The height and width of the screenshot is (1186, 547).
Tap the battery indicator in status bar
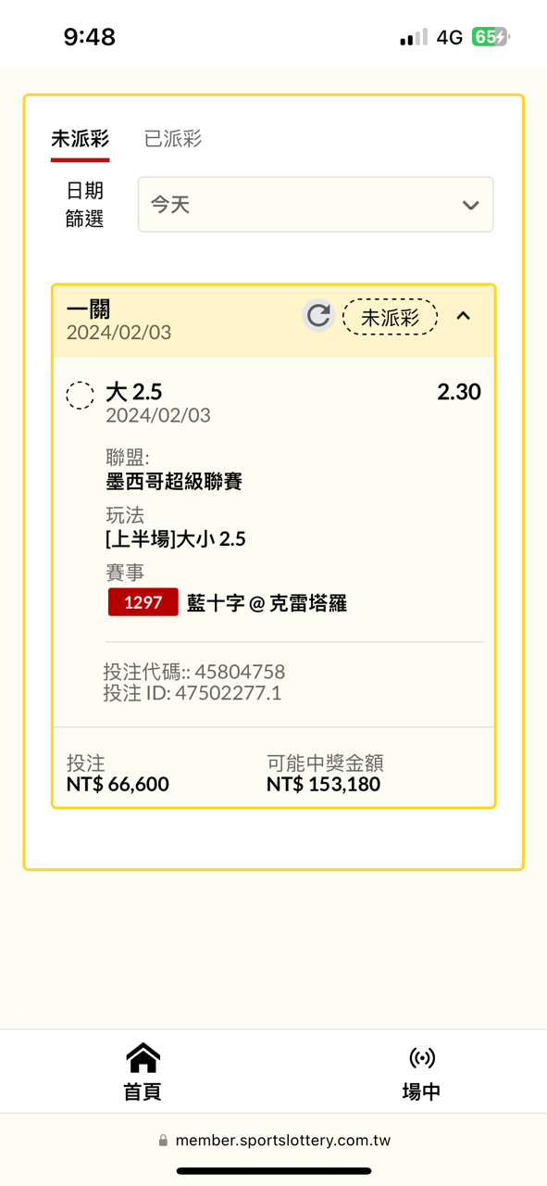491,37
